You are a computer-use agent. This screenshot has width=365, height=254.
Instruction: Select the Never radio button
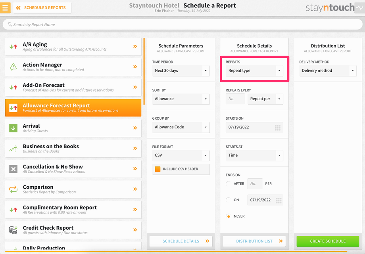(229, 216)
